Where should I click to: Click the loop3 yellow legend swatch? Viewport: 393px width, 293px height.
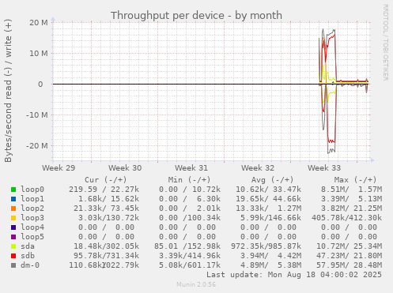[13, 218]
